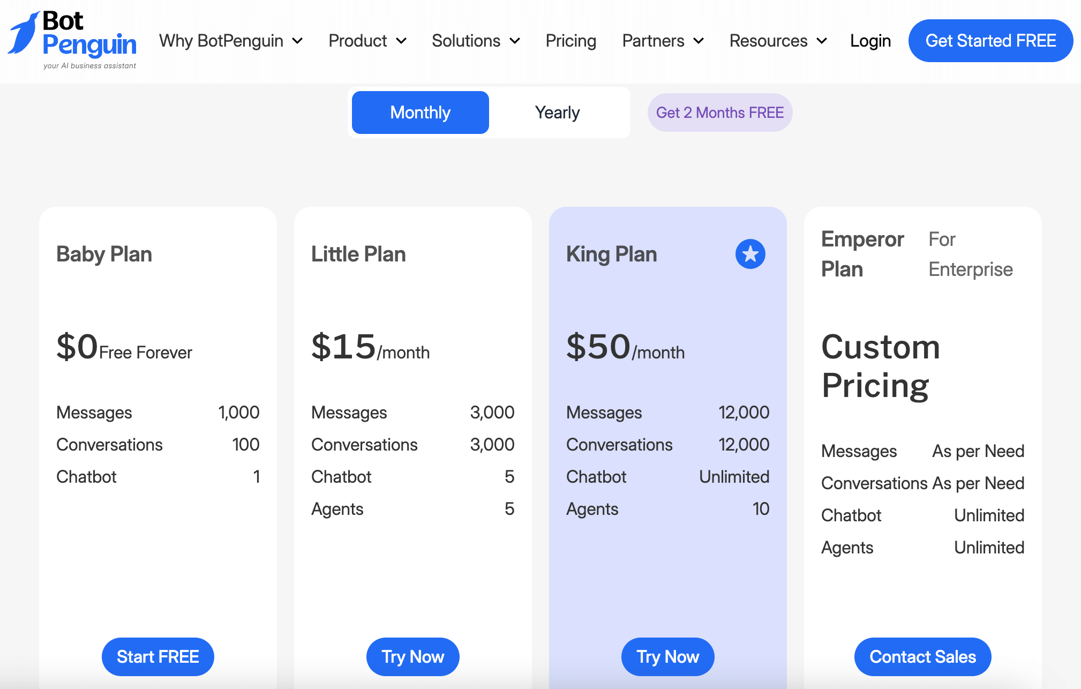Image resolution: width=1081 pixels, height=689 pixels.
Task: Go to the Pricing page
Action: pyautogui.click(x=571, y=41)
